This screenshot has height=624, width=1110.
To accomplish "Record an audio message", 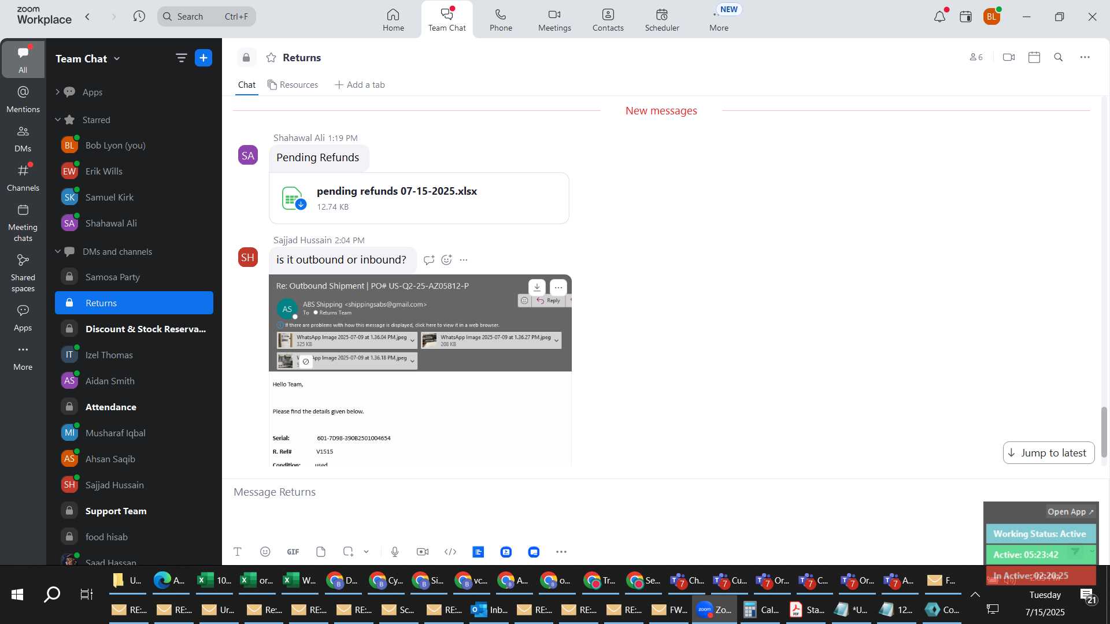I will pos(395,552).
